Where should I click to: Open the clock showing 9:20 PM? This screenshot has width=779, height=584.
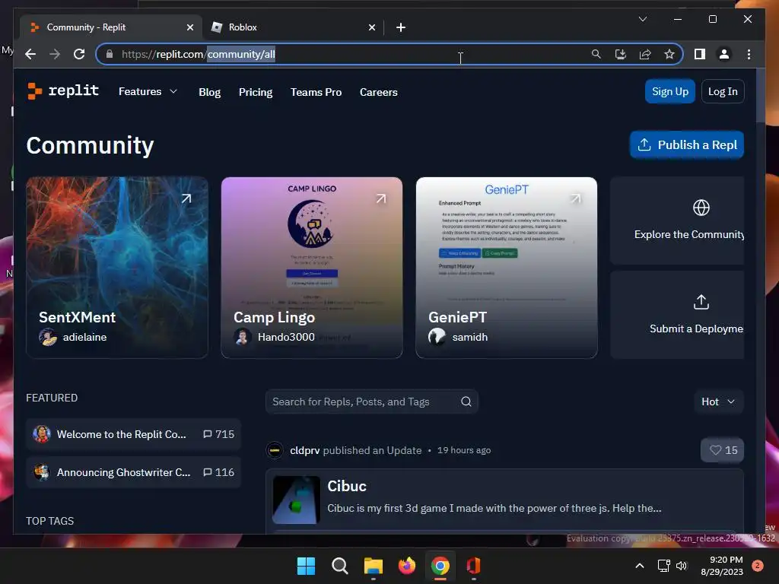722,566
